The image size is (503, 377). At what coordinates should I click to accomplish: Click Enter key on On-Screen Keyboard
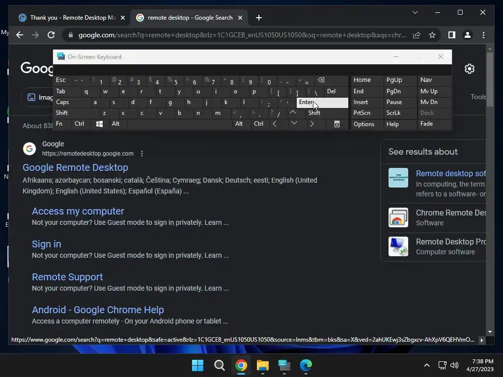click(322, 102)
